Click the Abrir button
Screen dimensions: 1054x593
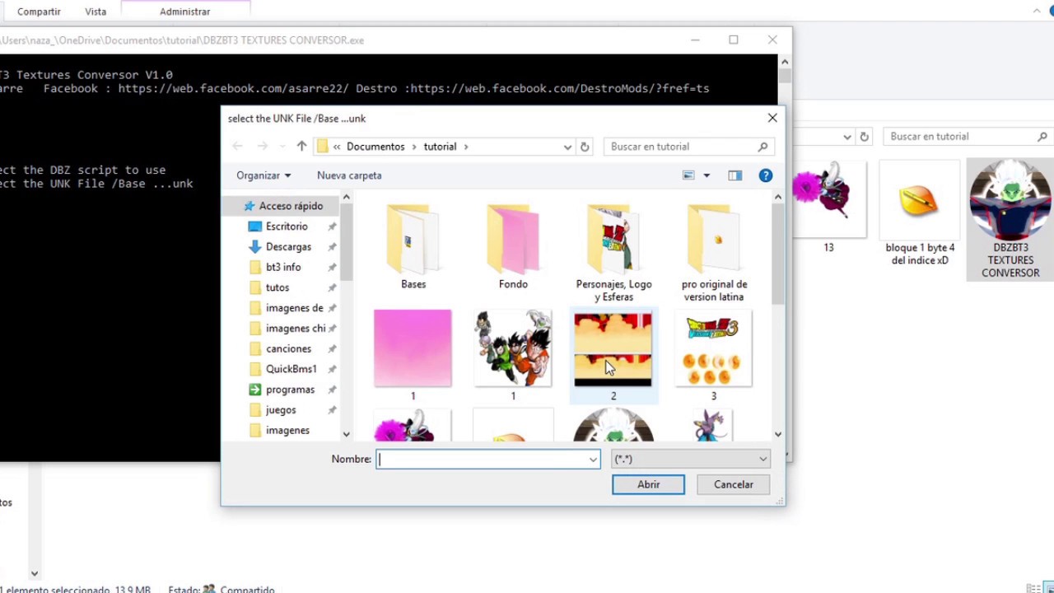(648, 484)
